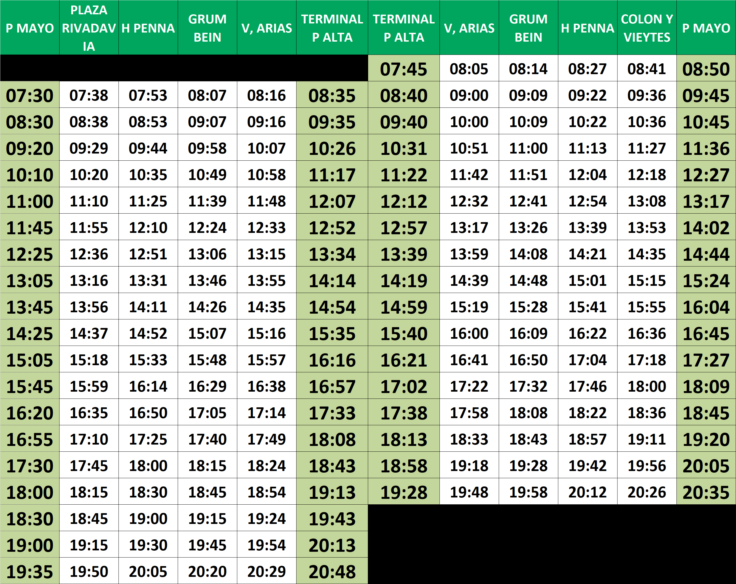Screen dimensions: 736x584
Task: Click the 08:40 terminal departure cell
Action: coord(403,95)
